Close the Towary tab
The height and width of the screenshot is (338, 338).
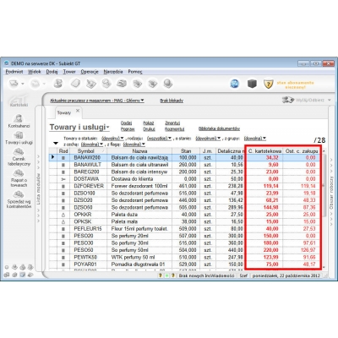(x=78, y=111)
